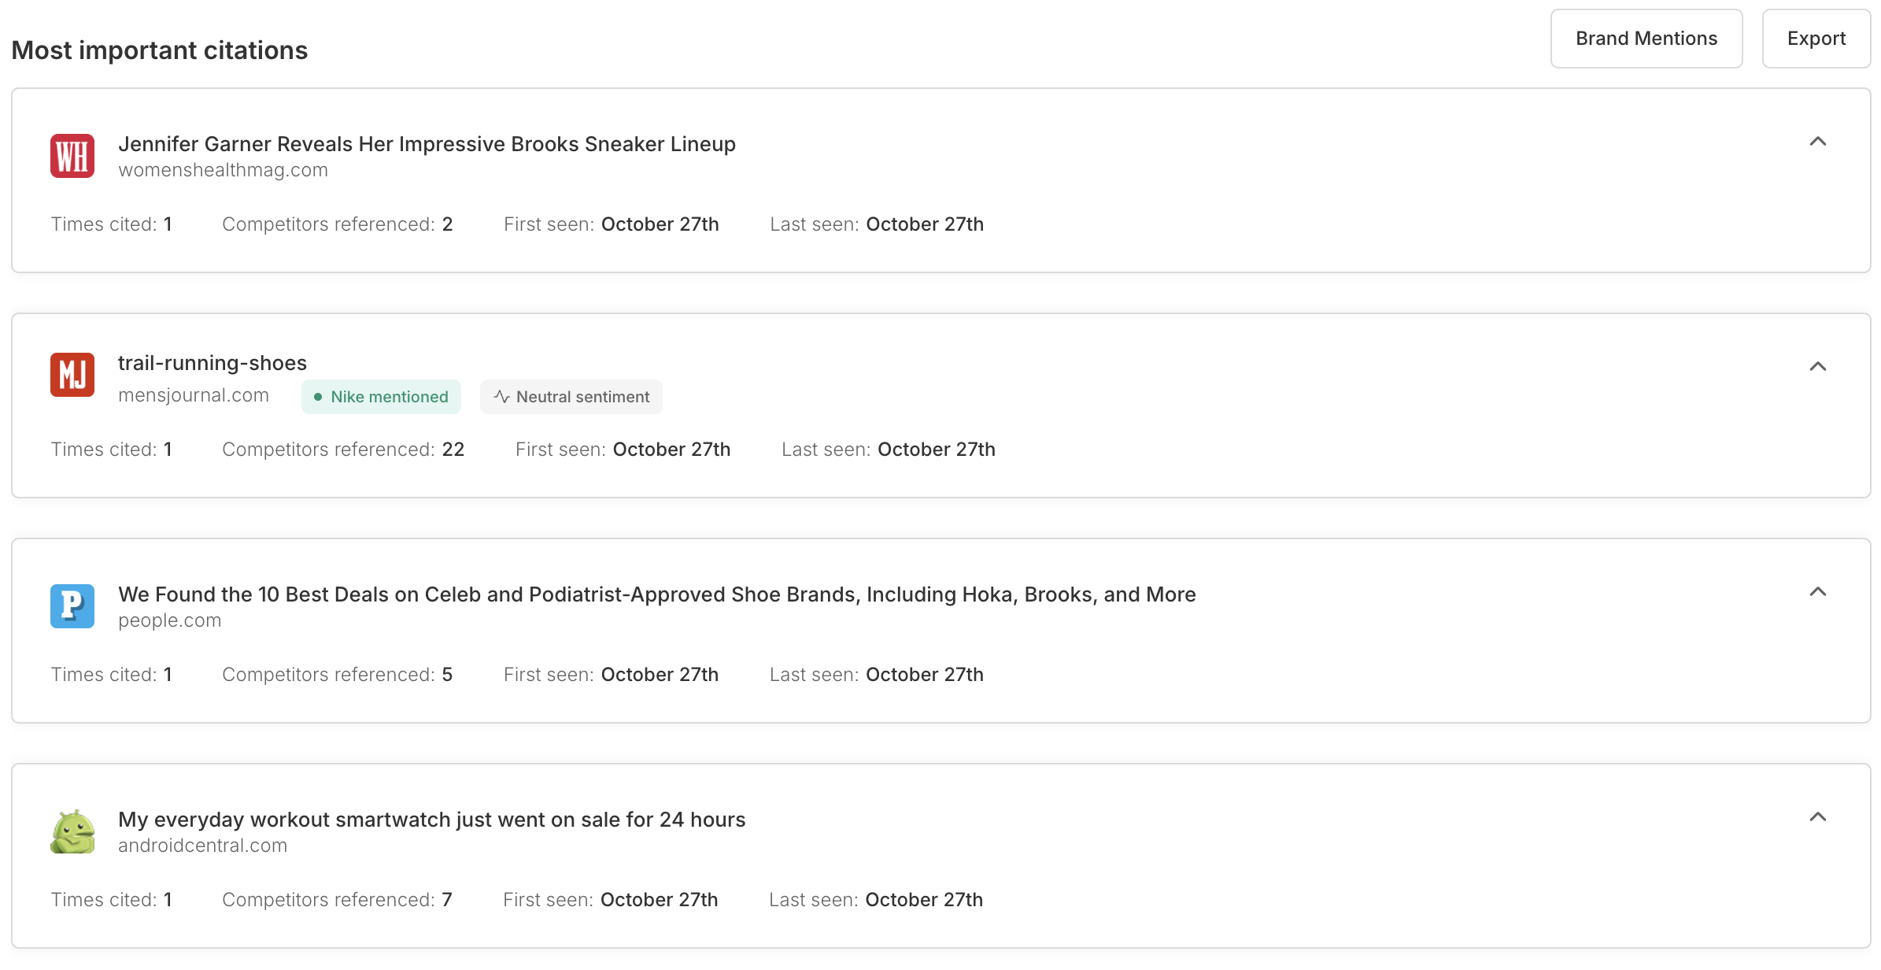This screenshot has width=1881, height=970.
Task: Open the everyday workout smartwatch article title
Action: click(x=431, y=820)
